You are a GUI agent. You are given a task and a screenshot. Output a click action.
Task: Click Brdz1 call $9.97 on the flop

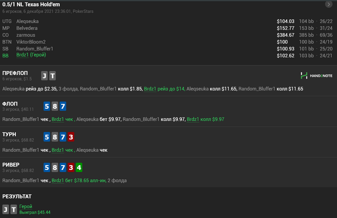pos(206,119)
